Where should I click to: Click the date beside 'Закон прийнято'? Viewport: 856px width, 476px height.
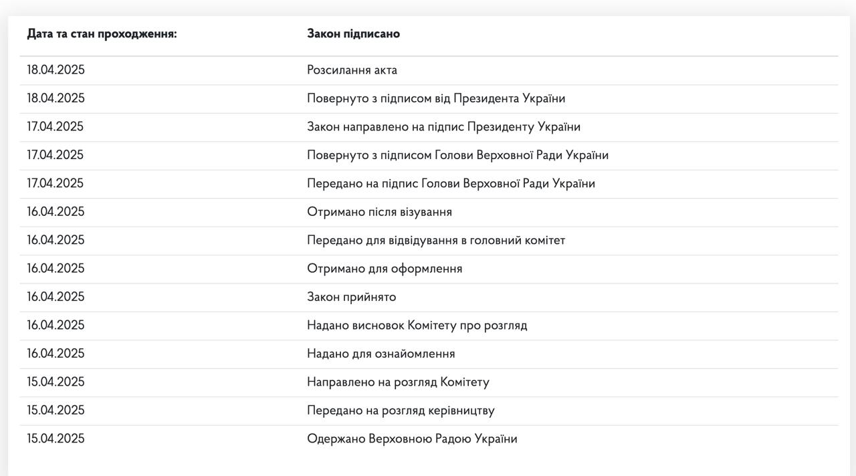56,297
